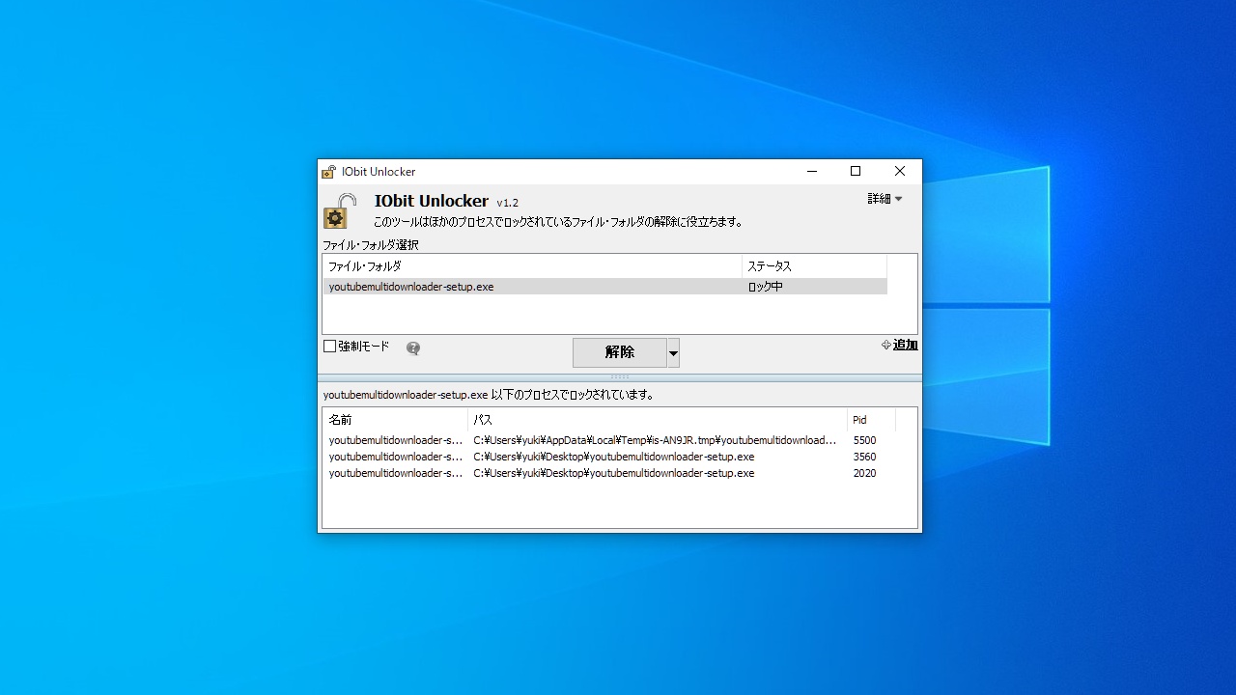This screenshot has height=695, width=1236.
Task: Click the パス column header
Action: tap(658, 420)
